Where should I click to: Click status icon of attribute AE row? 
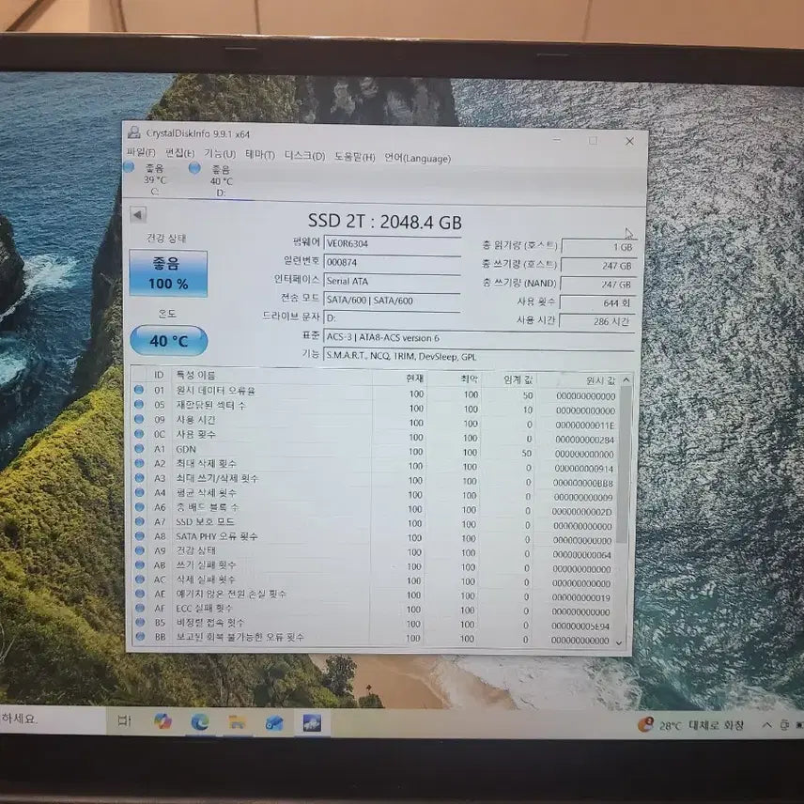point(139,593)
